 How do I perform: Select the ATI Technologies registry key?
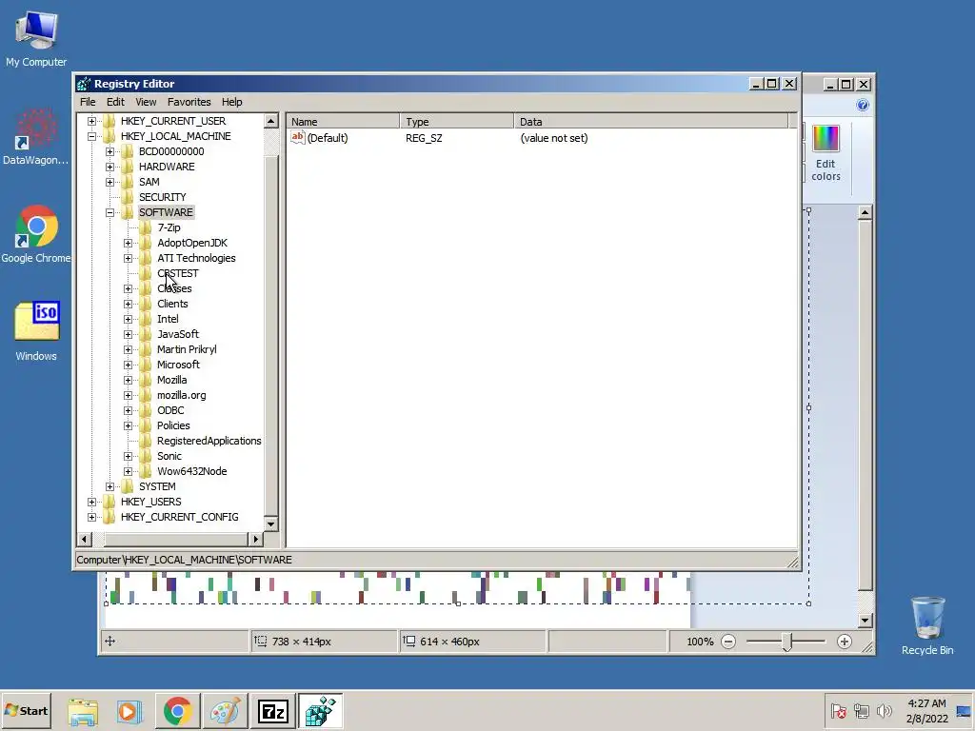(196, 258)
